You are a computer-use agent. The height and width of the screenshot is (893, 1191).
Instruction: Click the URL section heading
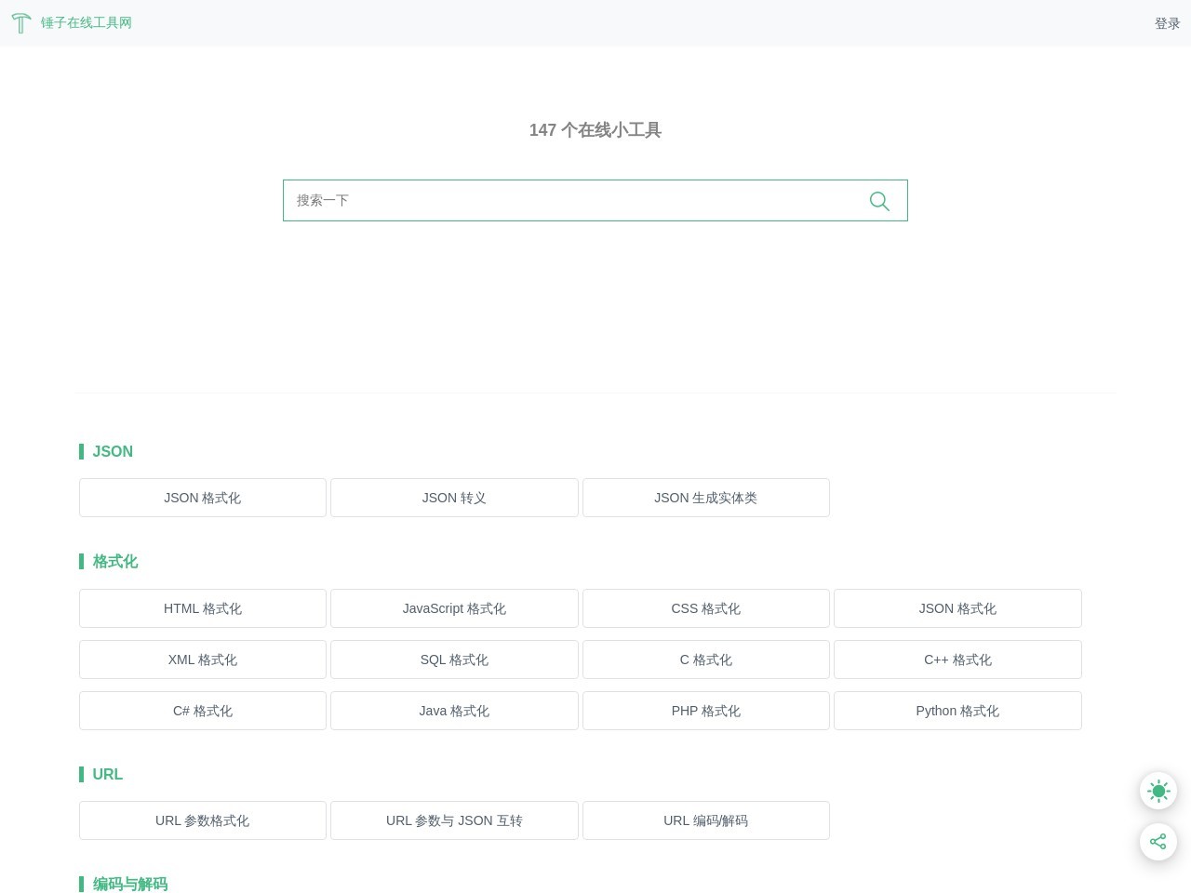pyautogui.click(x=108, y=774)
